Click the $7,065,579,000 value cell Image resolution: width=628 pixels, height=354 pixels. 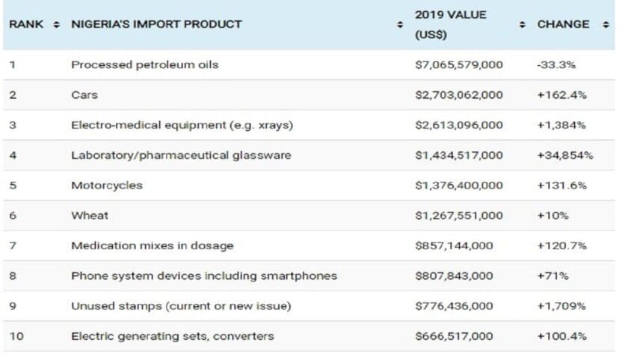pyautogui.click(x=459, y=65)
